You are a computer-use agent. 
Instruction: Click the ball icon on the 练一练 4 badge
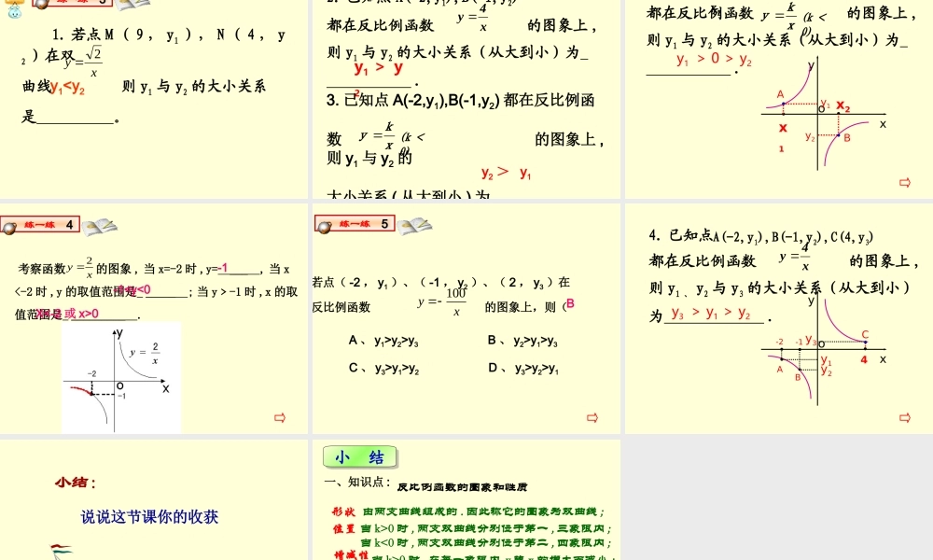pyautogui.click(x=9, y=228)
